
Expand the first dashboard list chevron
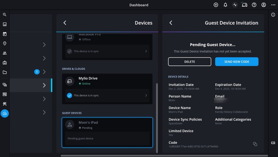44,45
